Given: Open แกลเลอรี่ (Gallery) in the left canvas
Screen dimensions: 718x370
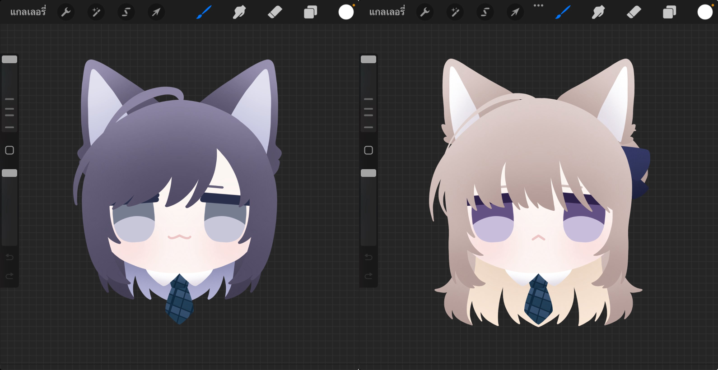Looking at the screenshot, I should [x=28, y=12].
